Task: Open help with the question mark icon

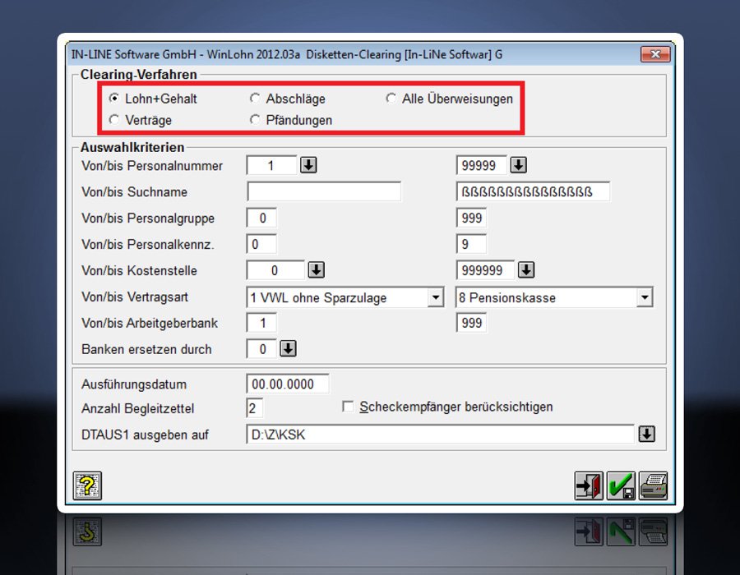Action: (x=87, y=485)
